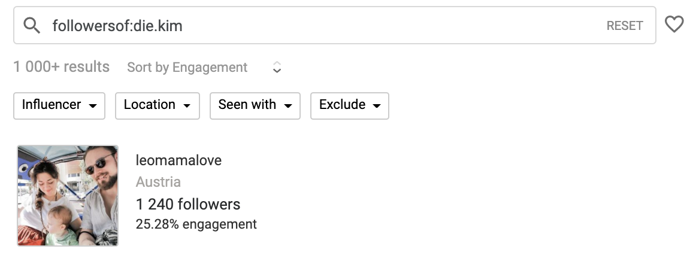Screen dimensions: 696x255
Task: Open the Exclude filter menu
Action: (350, 105)
